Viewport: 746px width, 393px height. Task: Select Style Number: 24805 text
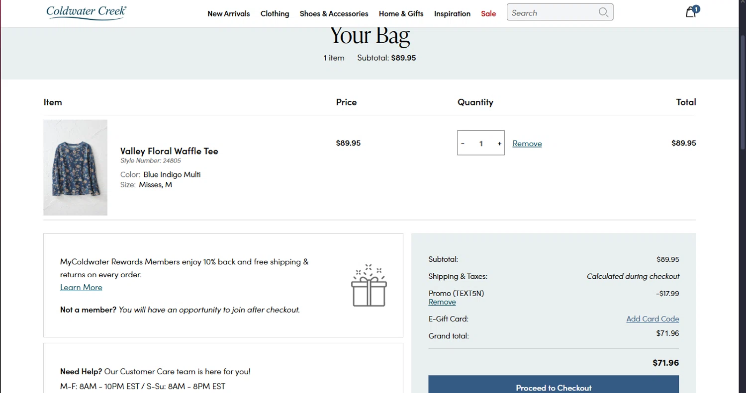[151, 161]
